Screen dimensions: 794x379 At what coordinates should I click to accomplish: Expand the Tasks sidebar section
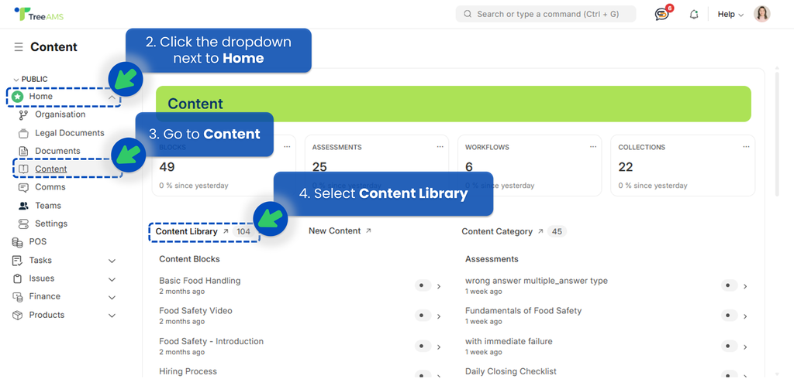pos(112,261)
